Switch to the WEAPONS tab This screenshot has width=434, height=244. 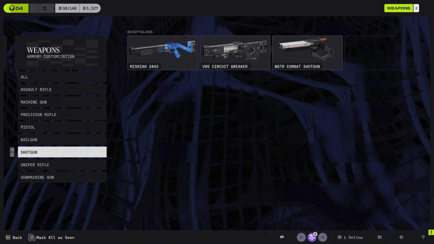[x=398, y=8]
